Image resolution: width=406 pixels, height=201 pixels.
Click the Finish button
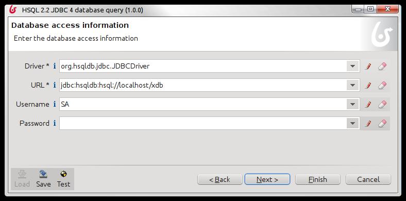318,179
